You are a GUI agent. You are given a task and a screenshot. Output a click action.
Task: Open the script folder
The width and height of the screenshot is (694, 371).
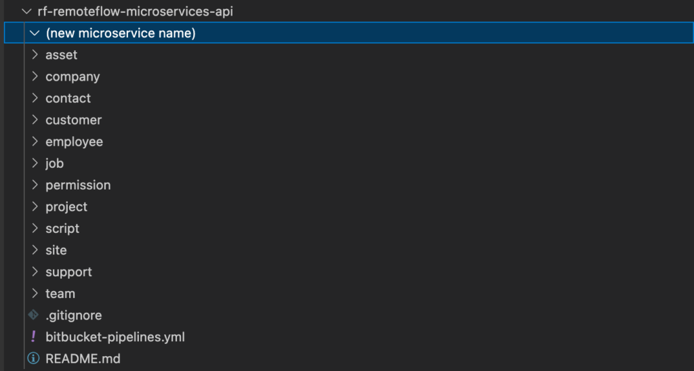[x=62, y=228]
